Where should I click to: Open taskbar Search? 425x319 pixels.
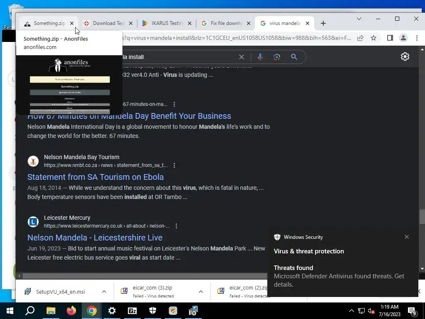click(30, 311)
